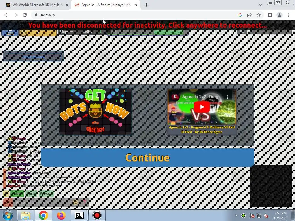
Task: Open the emoji smiley picker in chat
Action: [76, 202]
